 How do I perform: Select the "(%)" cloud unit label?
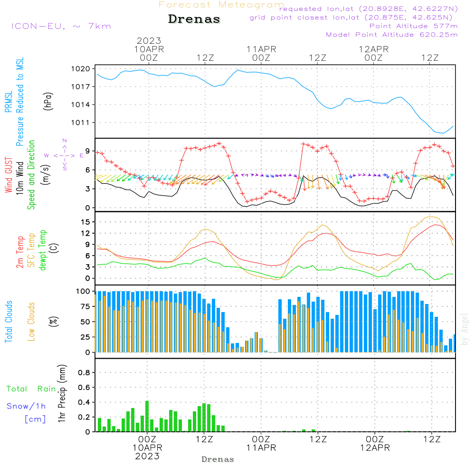point(54,321)
